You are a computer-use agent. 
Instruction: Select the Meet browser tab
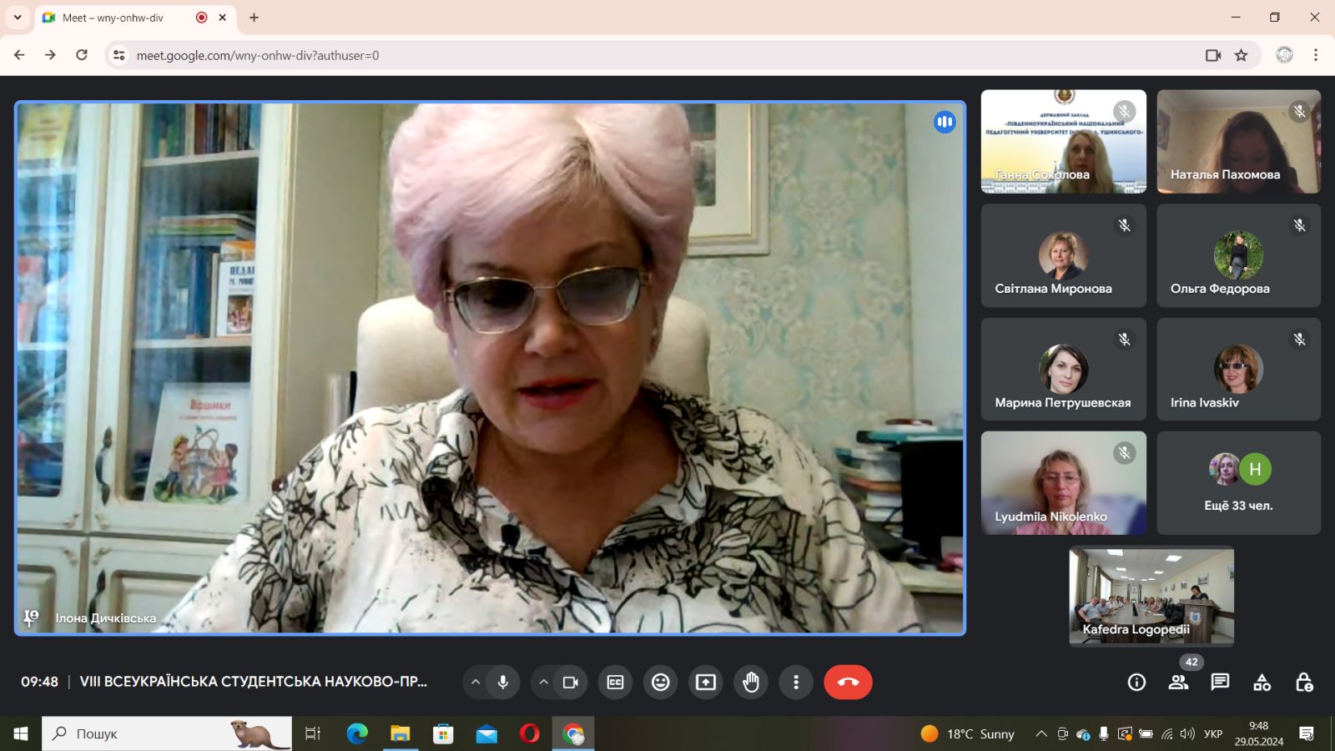(x=117, y=18)
